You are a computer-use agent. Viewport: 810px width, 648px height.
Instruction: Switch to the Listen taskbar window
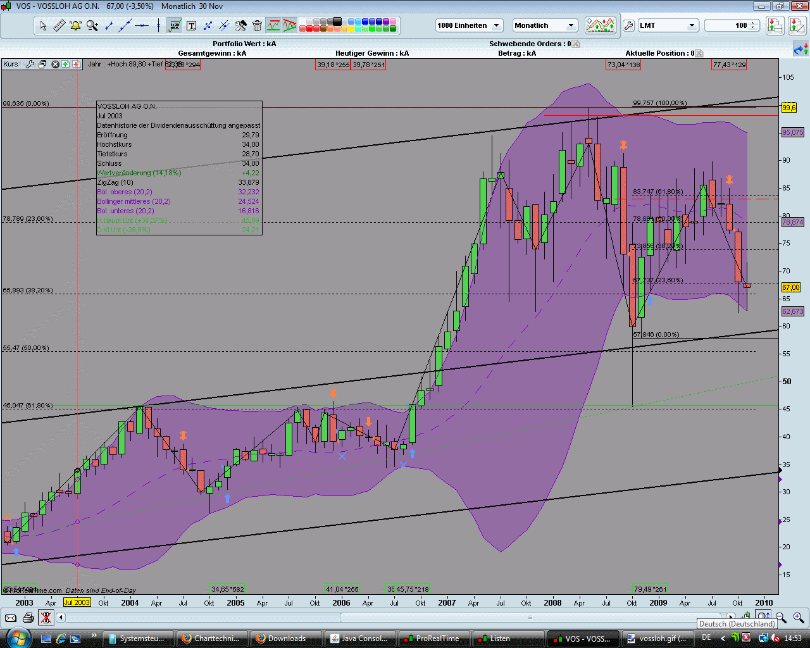point(508,638)
